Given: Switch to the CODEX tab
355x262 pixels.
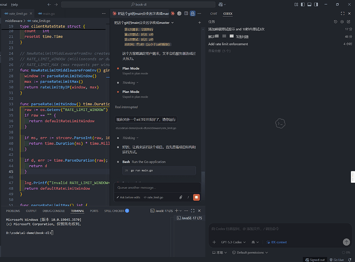Looking at the screenshot, I should coord(227,14).
